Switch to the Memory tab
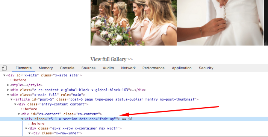The width and height of the screenshot is (268, 137). click(45, 68)
